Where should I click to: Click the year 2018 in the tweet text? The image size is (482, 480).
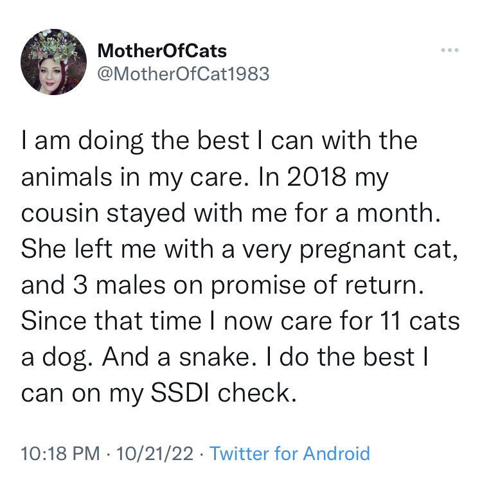pyautogui.click(x=317, y=177)
